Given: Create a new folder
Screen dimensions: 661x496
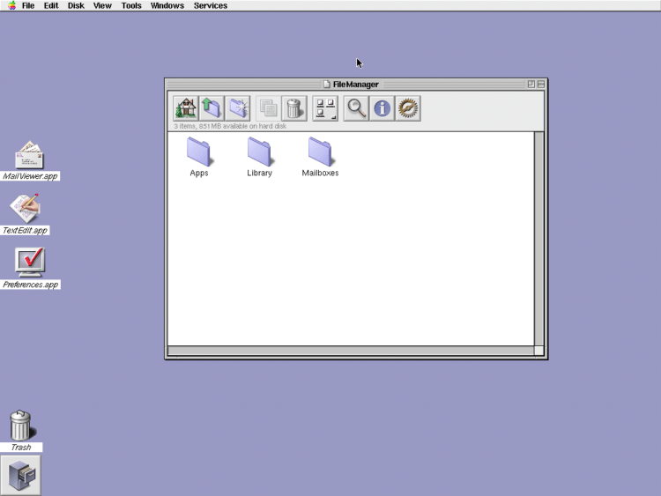Looking at the screenshot, I should 238,108.
